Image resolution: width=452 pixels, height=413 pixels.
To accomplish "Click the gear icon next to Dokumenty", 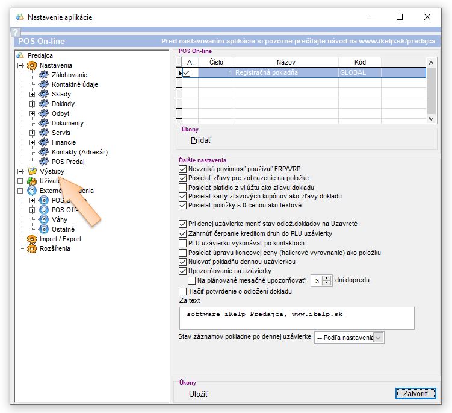I will (x=43, y=123).
